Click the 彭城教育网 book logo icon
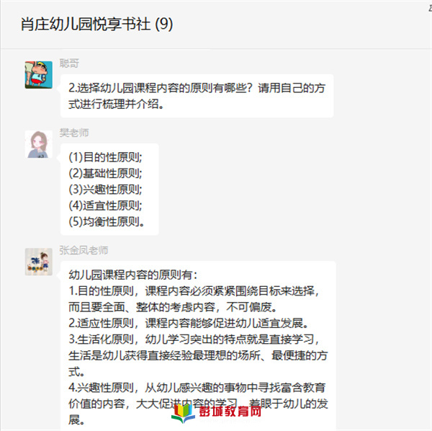The image size is (432, 431). (x=183, y=413)
